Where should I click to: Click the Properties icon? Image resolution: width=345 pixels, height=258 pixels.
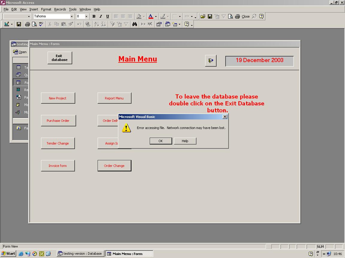coord(159,24)
